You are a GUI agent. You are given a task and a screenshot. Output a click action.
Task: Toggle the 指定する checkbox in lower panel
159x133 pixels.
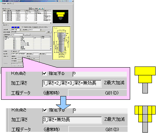click(45, 110)
